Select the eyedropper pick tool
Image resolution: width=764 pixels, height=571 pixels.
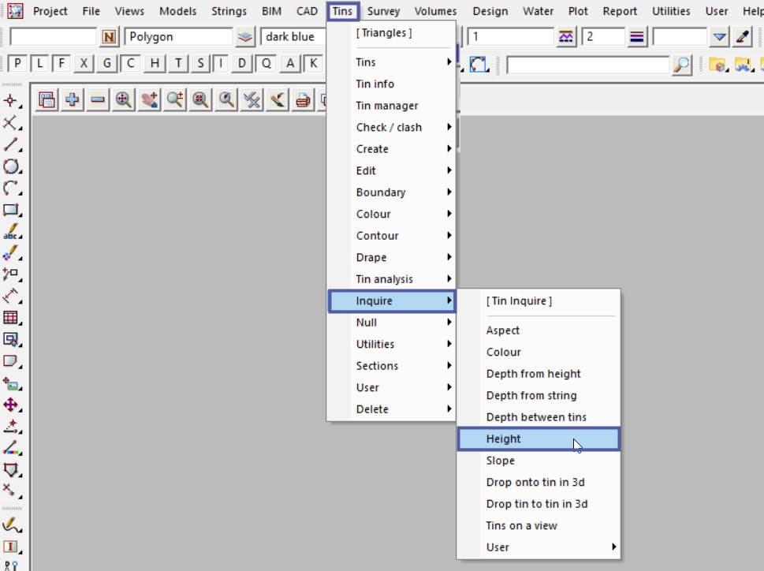pyautogui.click(x=743, y=37)
